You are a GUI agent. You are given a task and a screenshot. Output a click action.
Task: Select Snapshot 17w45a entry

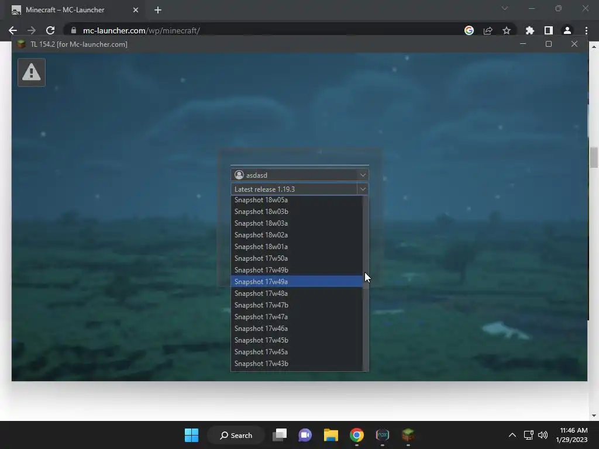[297, 351]
